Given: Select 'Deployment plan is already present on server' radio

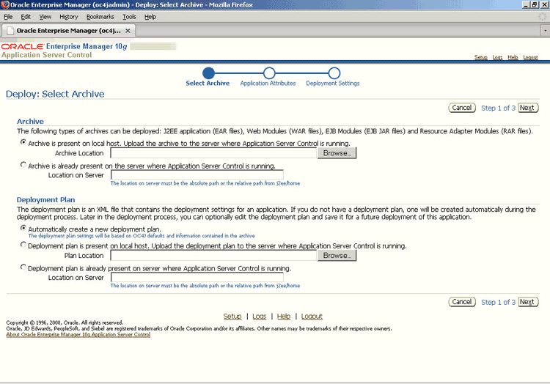Looking at the screenshot, I should [23, 267].
